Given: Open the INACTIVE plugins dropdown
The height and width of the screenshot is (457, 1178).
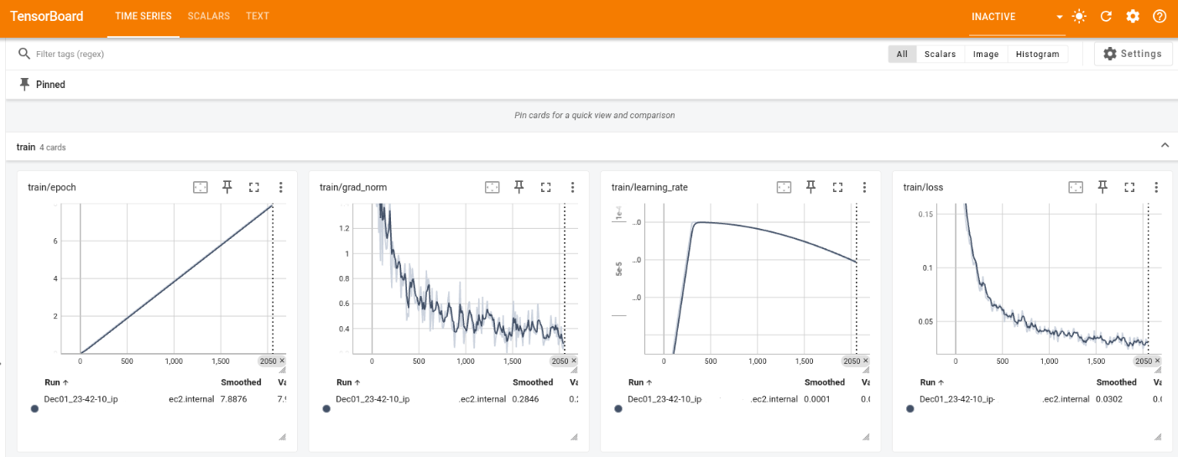Looking at the screenshot, I should click(1017, 17).
